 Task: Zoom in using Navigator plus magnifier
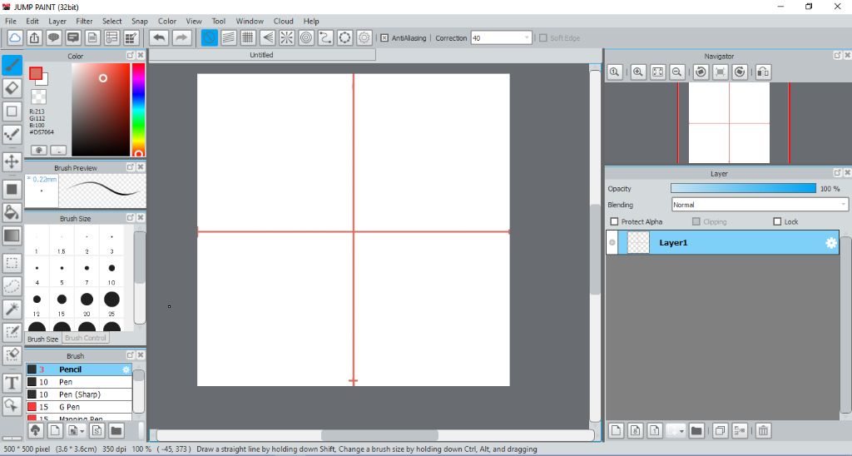[x=638, y=72]
